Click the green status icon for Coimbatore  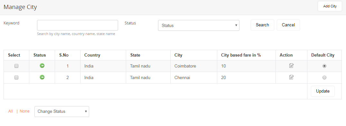pos(42,66)
